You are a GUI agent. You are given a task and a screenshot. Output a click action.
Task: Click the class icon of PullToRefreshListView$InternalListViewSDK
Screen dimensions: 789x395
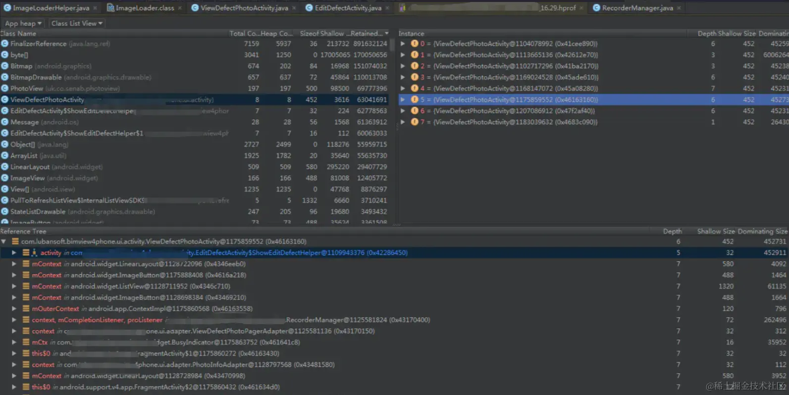click(5, 200)
